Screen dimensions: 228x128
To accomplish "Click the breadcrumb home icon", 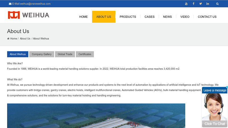I will click(8, 39).
